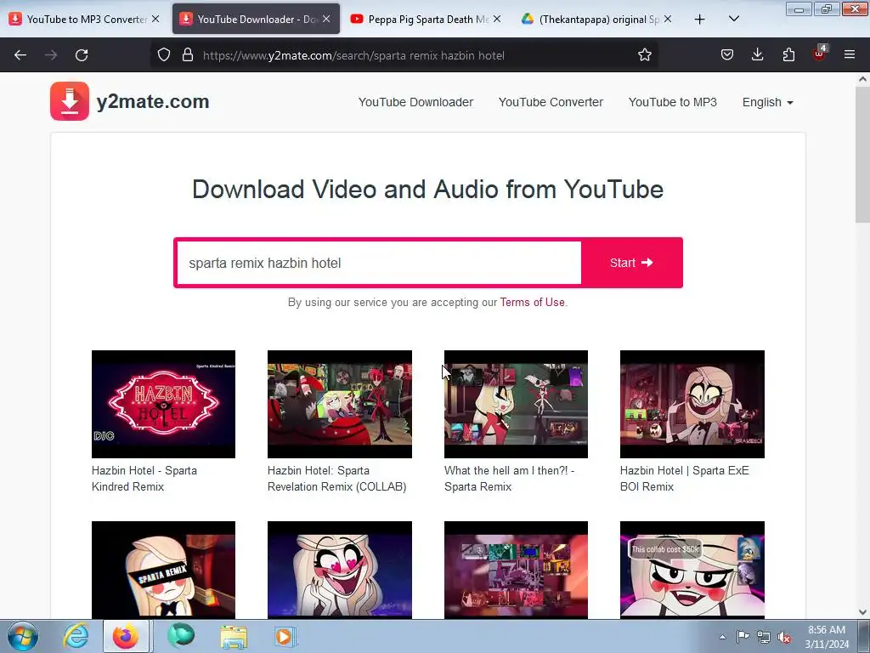Screen dimensions: 870x653
Task: Bookmark this page with the star icon
Action: coord(644,55)
